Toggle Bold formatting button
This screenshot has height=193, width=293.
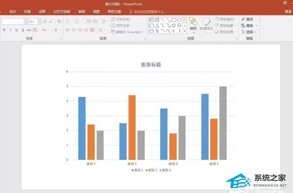pos(4,30)
